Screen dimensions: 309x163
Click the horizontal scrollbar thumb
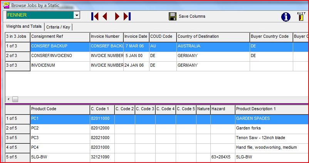click(15, 99)
